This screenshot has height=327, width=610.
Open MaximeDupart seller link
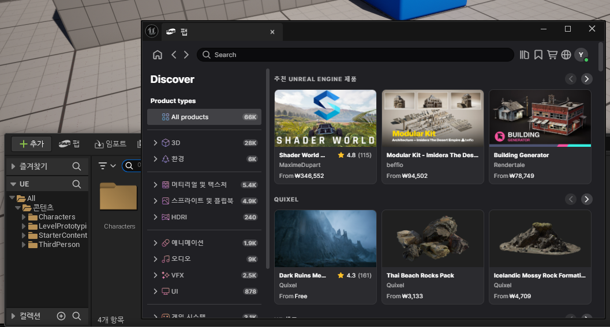click(x=300, y=165)
